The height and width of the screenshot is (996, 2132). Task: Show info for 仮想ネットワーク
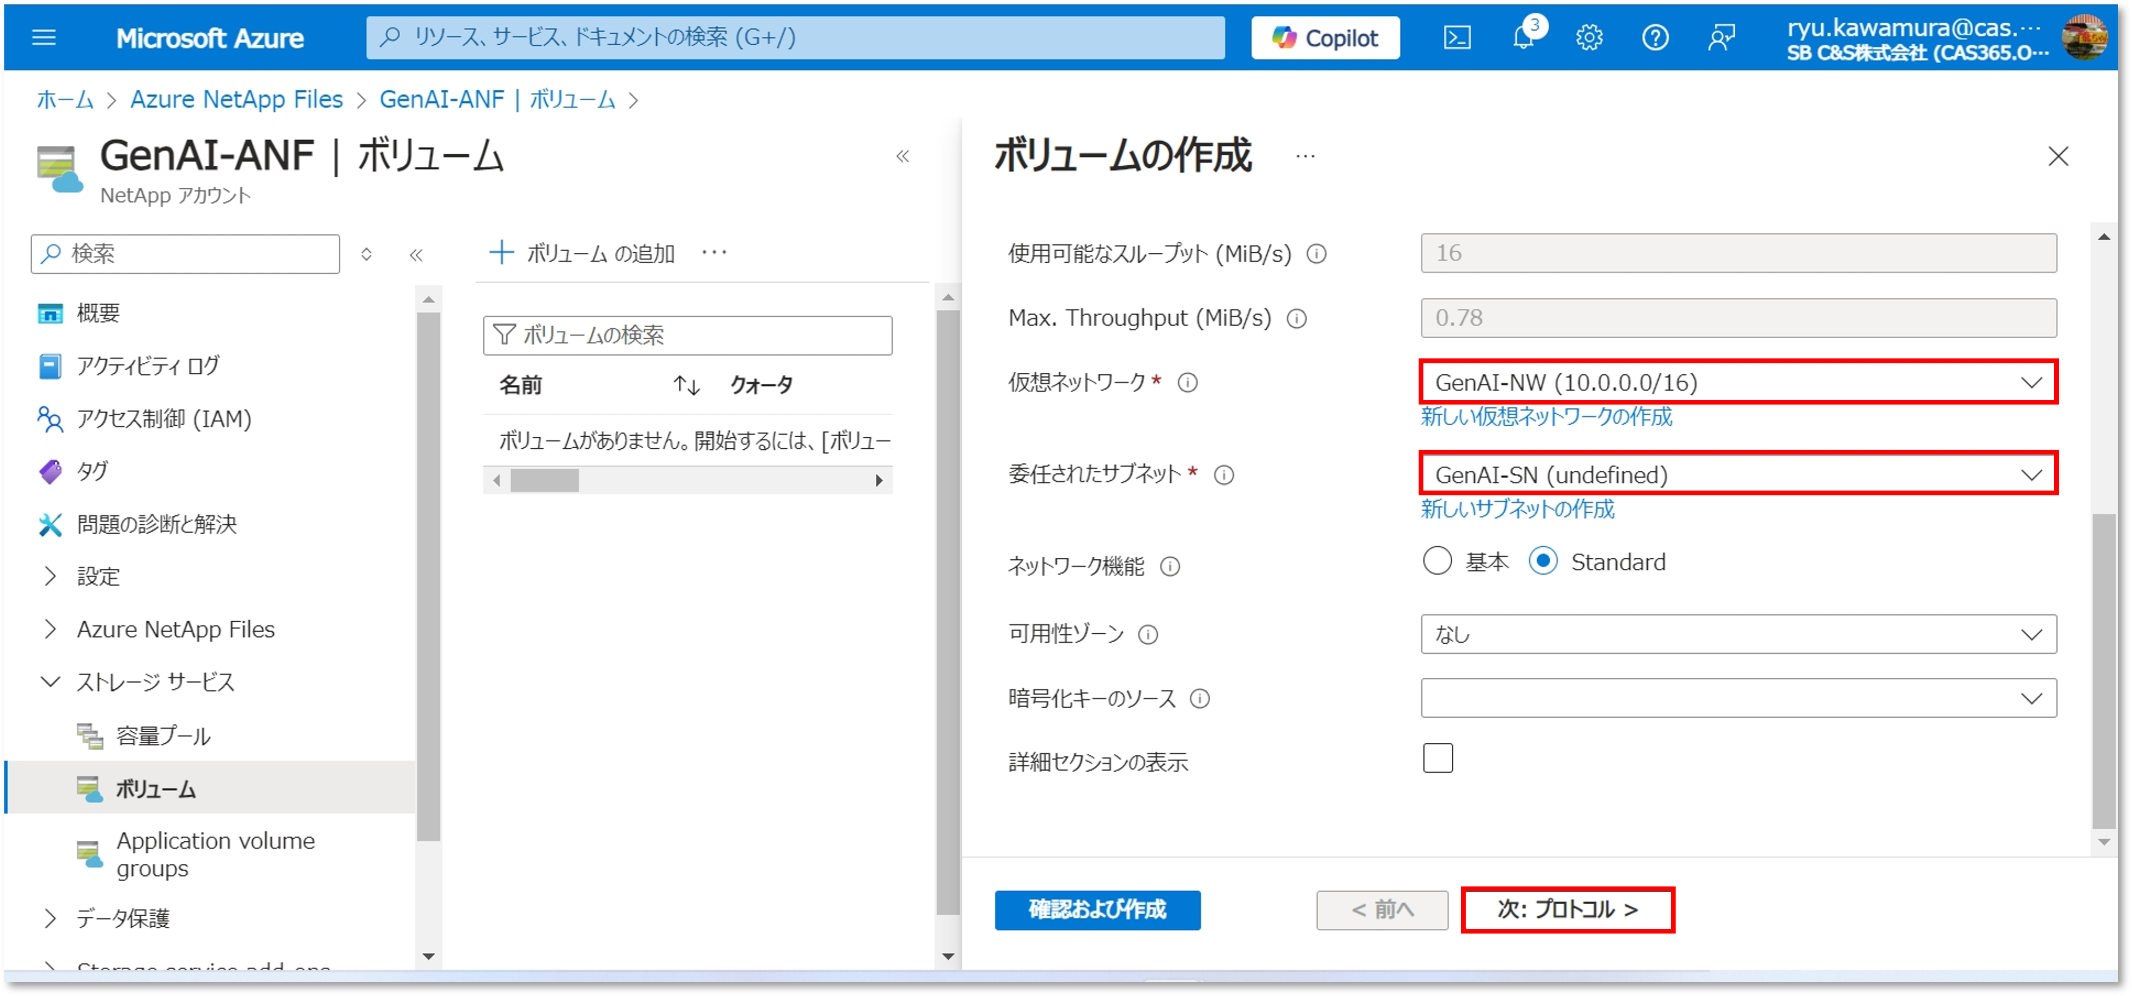click(x=1188, y=382)
